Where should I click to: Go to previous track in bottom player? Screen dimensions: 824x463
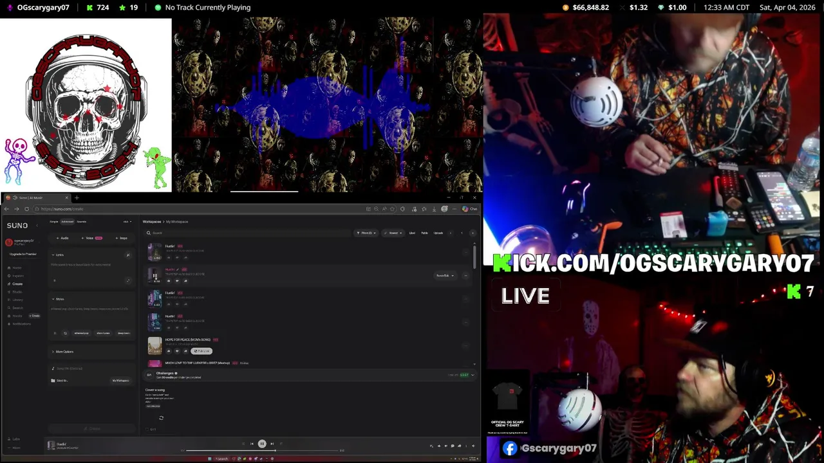252,444
